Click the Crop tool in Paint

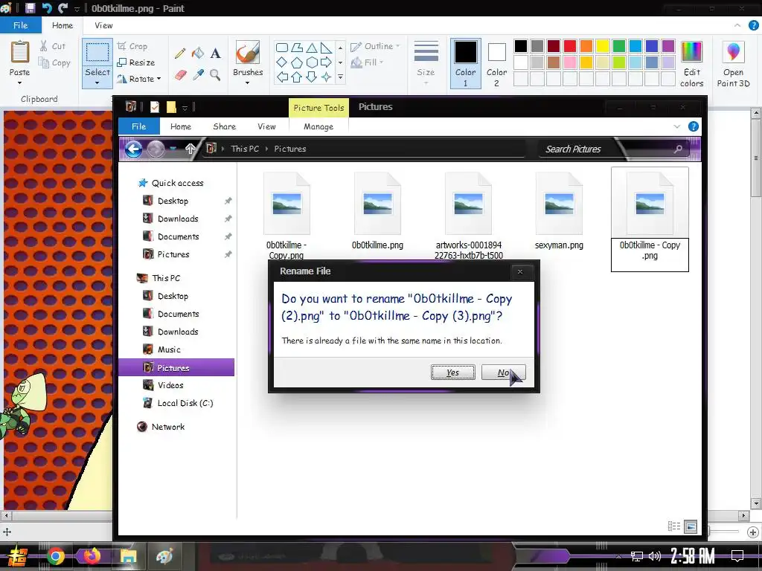[x=132, y=46]
